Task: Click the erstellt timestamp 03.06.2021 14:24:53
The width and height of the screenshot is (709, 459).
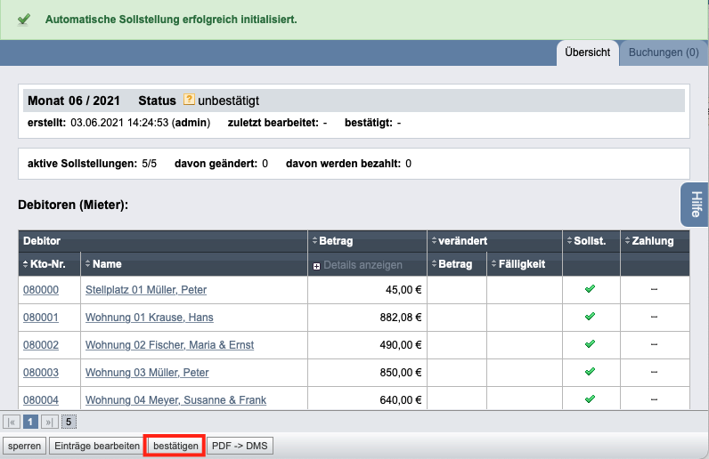Action: tap(119, 123)
